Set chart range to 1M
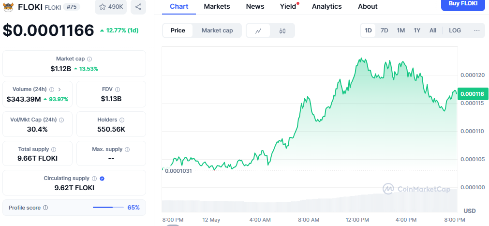Viewport: 489px width, 226px height. (401, 30)
